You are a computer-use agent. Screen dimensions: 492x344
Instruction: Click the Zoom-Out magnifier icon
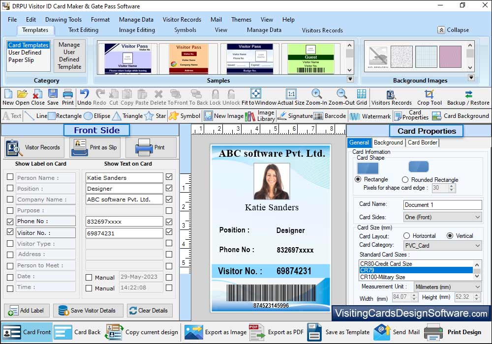tap(341, 94)
